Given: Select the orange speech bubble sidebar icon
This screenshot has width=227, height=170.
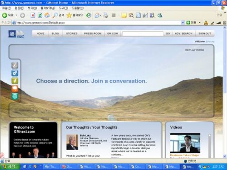Looking at the screenshot, I should (15, 88).
